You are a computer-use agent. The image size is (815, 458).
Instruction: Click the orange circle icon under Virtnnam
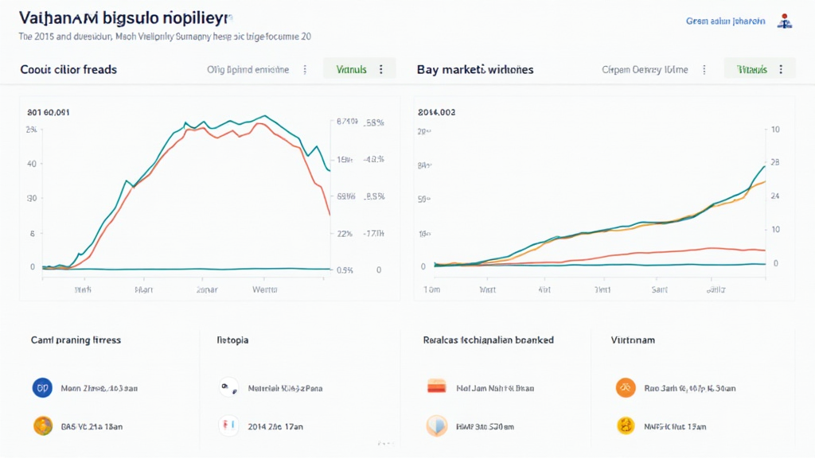[x=626, y=388]
